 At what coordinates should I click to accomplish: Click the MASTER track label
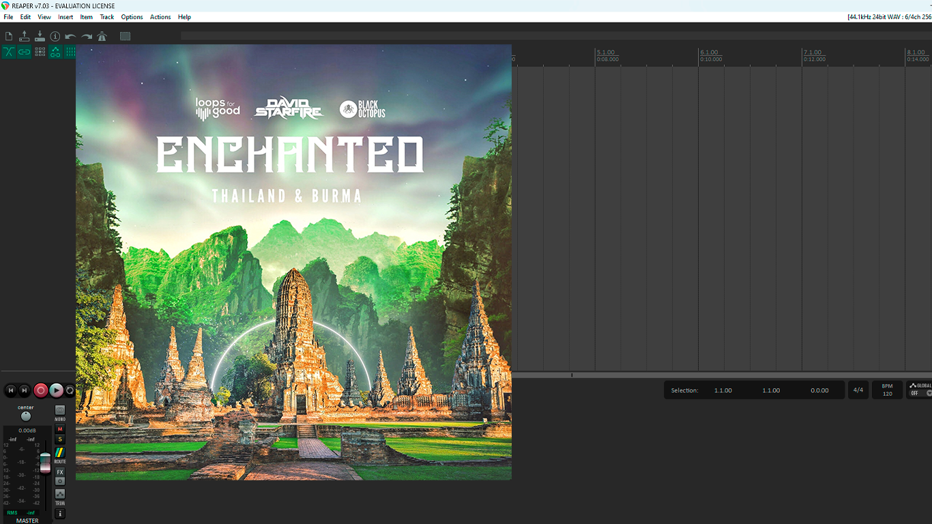pos(27,521)
